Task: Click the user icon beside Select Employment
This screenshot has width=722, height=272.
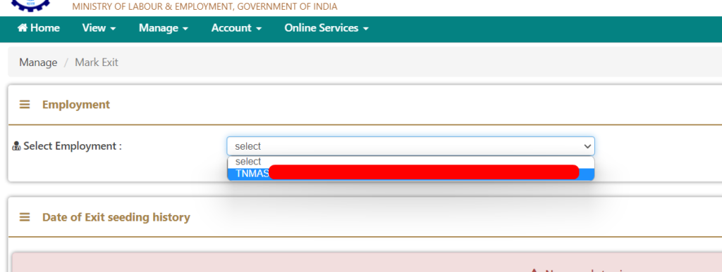Action: click(x=17, y=146)
